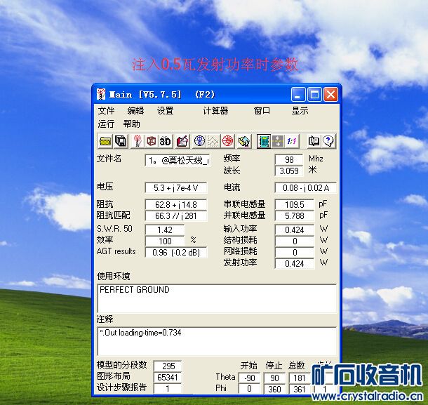Viewport: 428px width, 405px height.
Task: Open the 帮助 menu
Action: (132, 124)
